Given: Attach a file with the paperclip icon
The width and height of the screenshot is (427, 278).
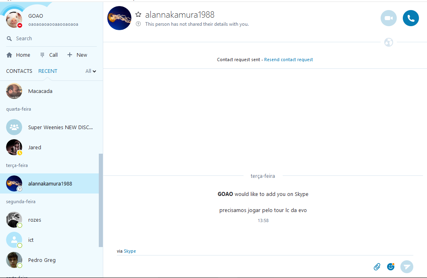Looking at the screenshot, I should (x=377, y=267).
